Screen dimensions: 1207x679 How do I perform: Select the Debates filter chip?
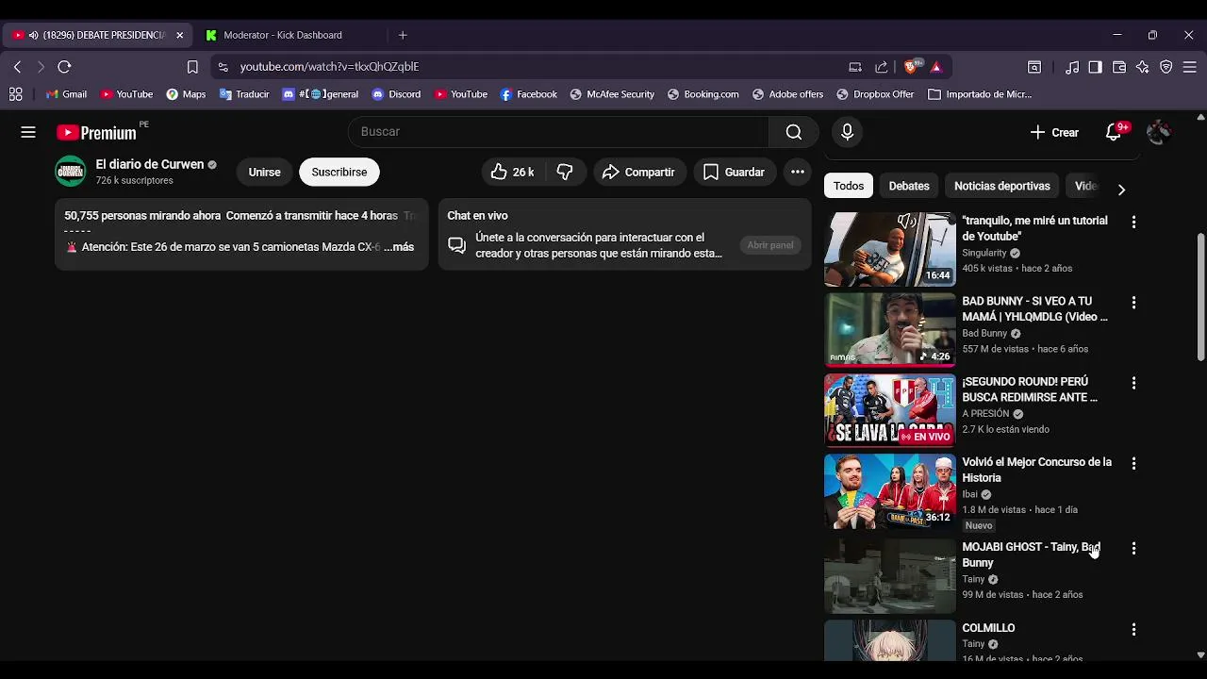coord(909,186)
